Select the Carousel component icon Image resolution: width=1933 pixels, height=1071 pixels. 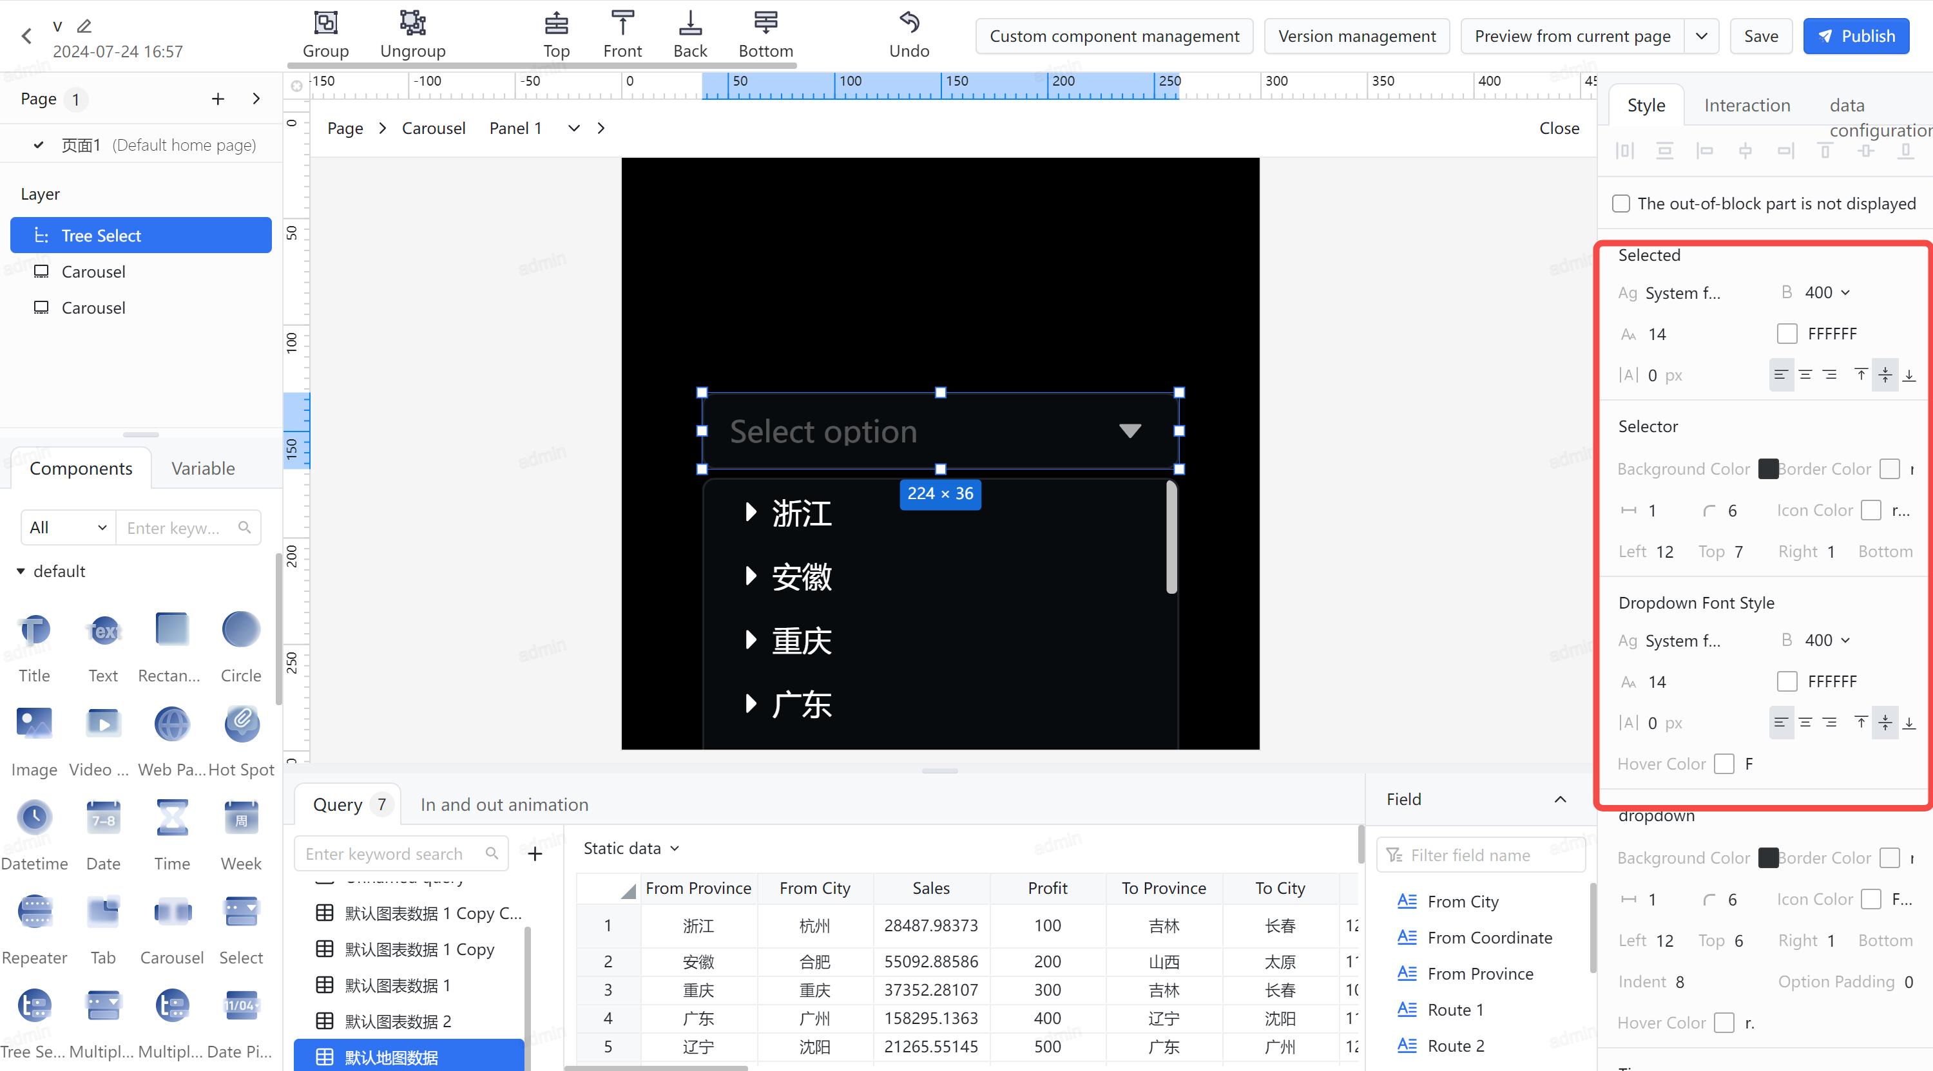(172, 912)
